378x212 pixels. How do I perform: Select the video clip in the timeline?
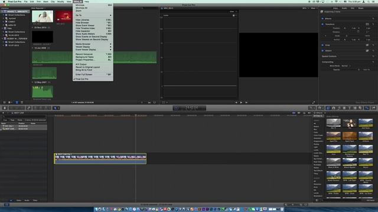click(x=100, y=158)
